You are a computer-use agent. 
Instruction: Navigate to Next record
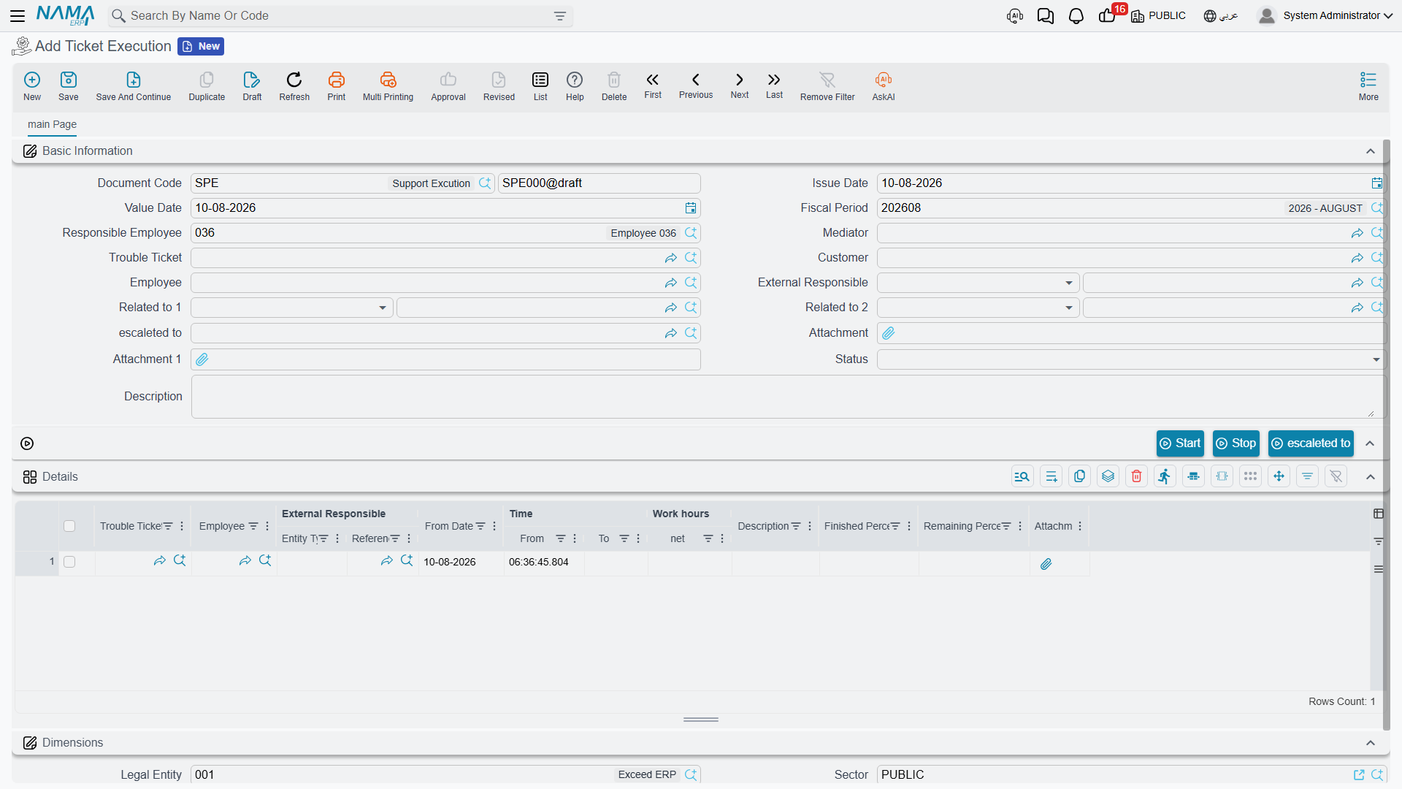(x=740, y=85)
